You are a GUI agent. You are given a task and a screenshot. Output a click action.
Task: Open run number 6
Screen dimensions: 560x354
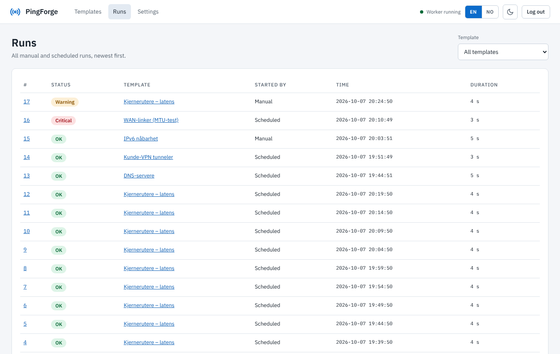25,305
